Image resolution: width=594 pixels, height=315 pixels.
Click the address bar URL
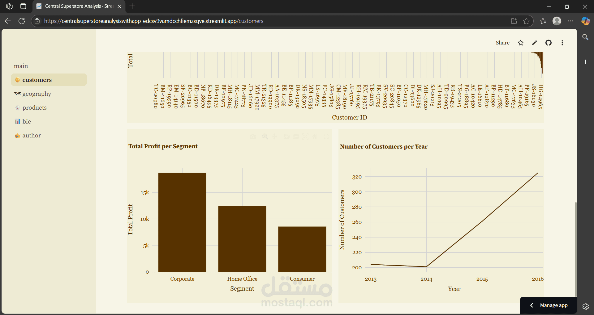tap(154, 21)
